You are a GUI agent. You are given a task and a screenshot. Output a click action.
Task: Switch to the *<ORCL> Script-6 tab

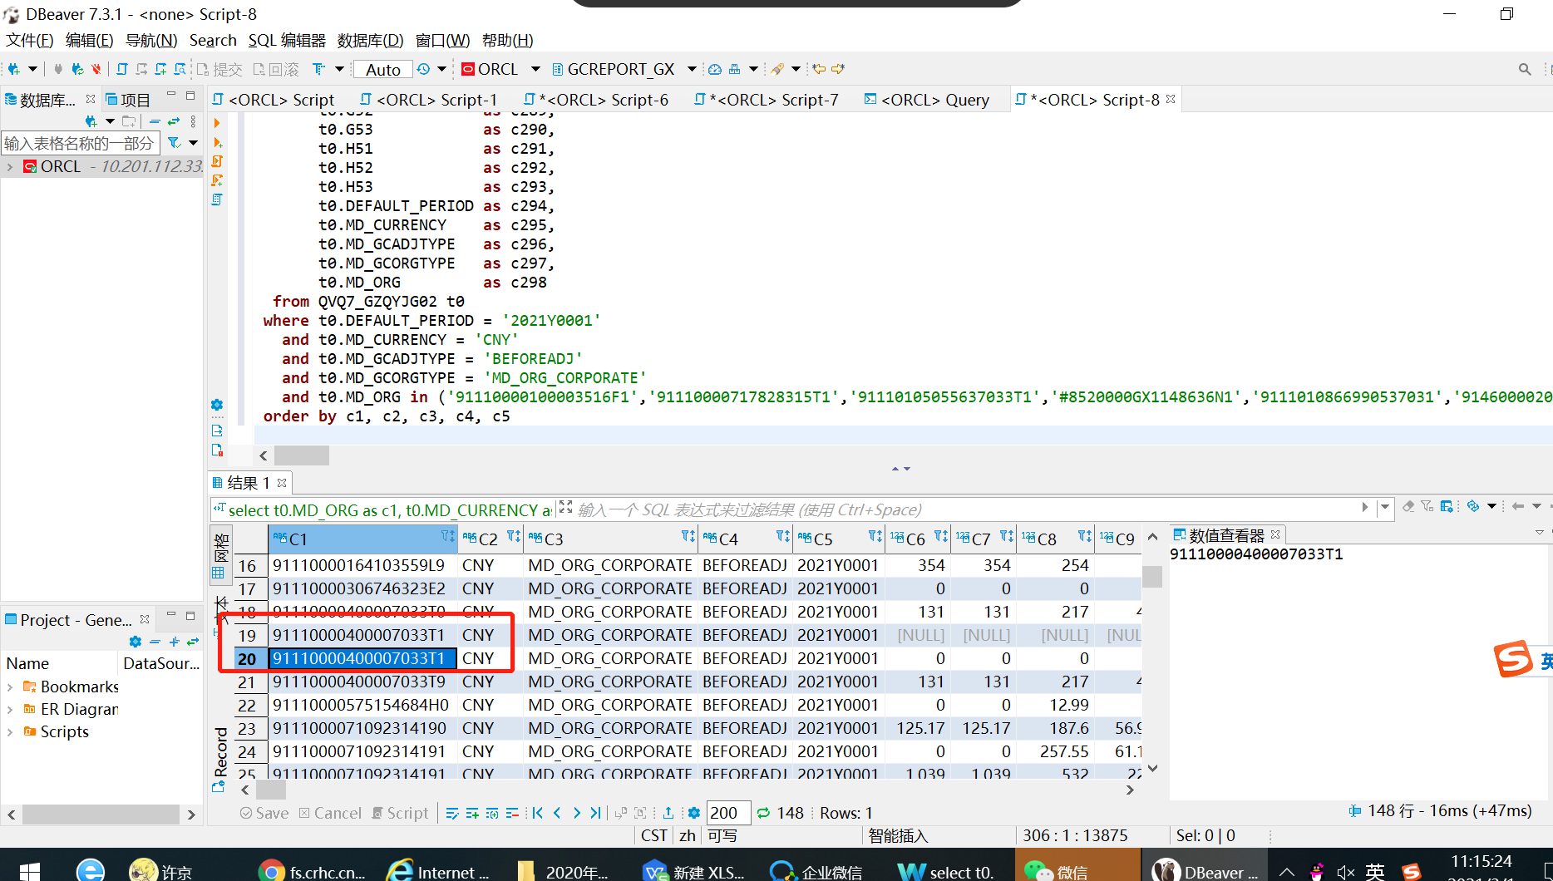point(596,100)
